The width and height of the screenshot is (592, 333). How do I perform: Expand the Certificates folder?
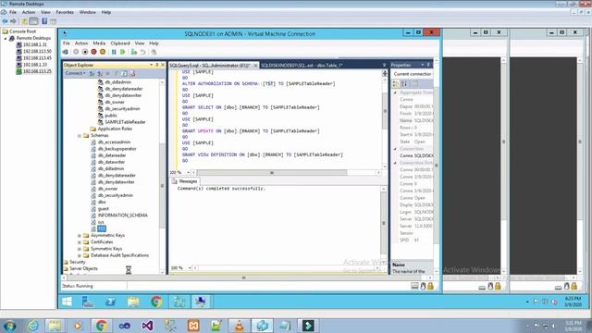coord(80,242)
